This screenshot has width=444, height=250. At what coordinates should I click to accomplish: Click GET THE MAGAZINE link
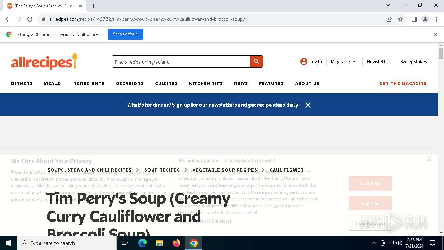click(x=403, y=83)
